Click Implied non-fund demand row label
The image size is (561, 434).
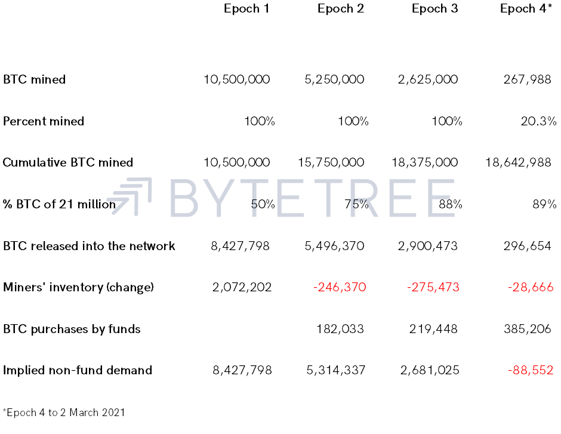[x=78, y=370]
